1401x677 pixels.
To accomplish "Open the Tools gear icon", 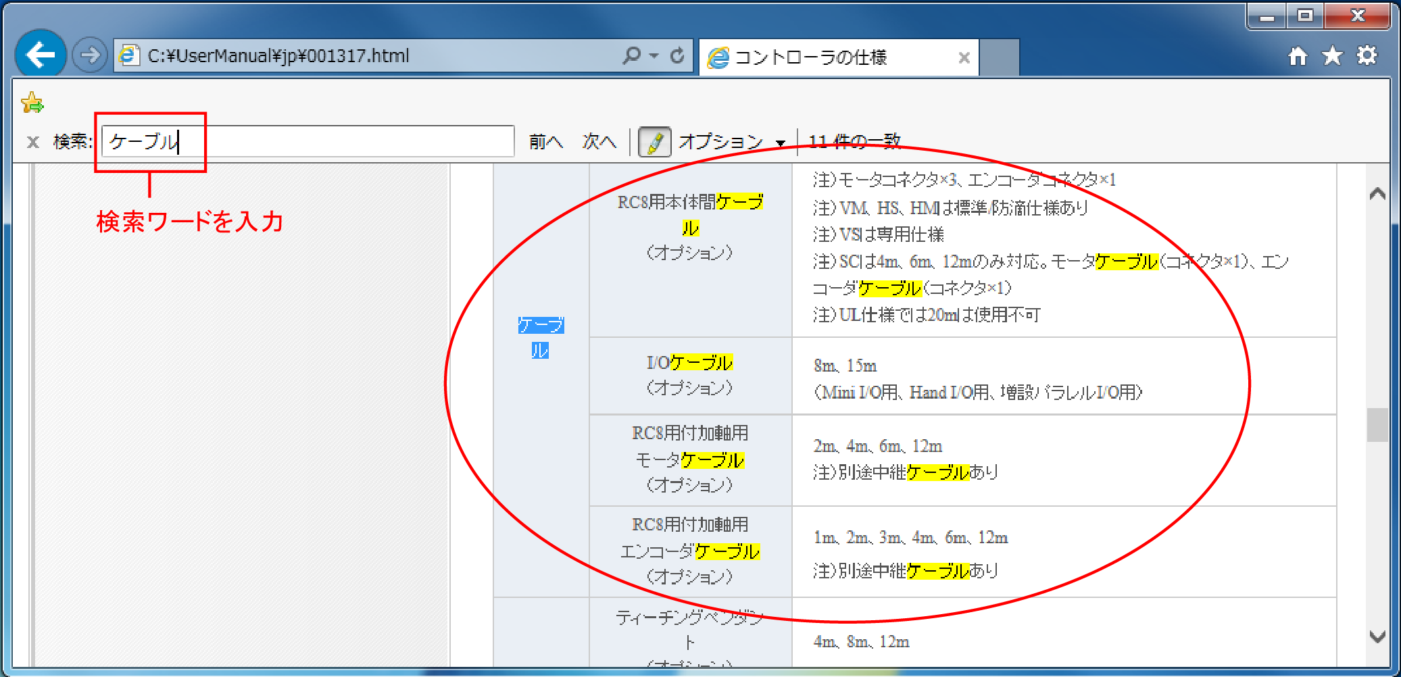I will [x=1367, y=55].
